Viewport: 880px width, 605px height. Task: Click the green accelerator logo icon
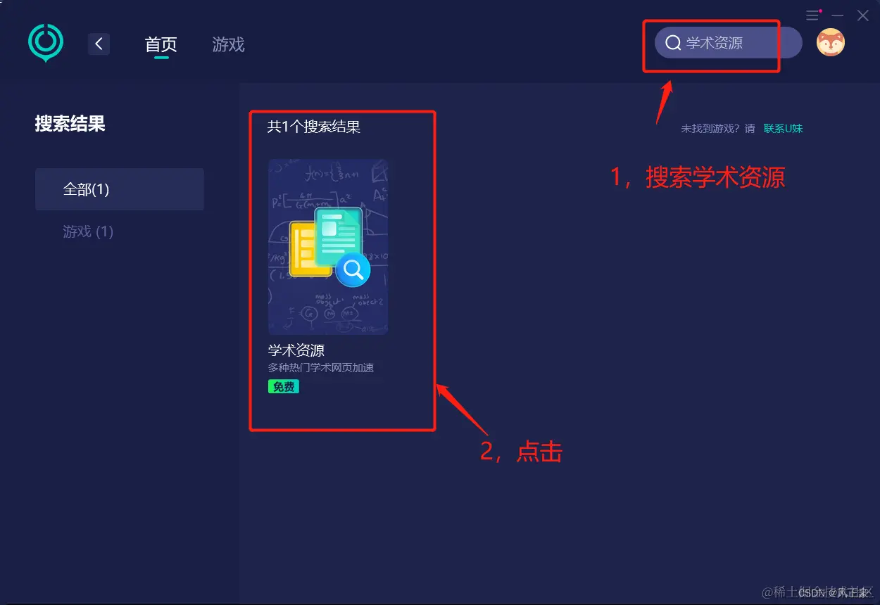46,42
